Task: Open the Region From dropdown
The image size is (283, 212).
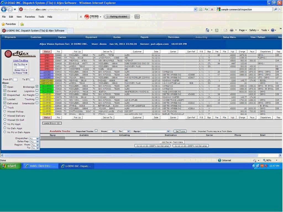Action: tap(35, 145)
